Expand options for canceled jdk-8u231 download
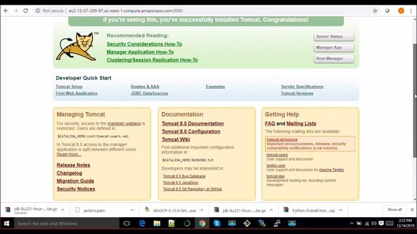This screenshot has width=417, height=234. (x=63, y=210)
